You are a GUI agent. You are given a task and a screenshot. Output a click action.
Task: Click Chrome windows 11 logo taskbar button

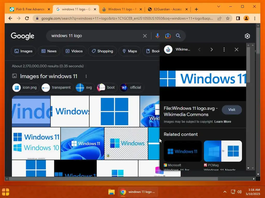138,192
